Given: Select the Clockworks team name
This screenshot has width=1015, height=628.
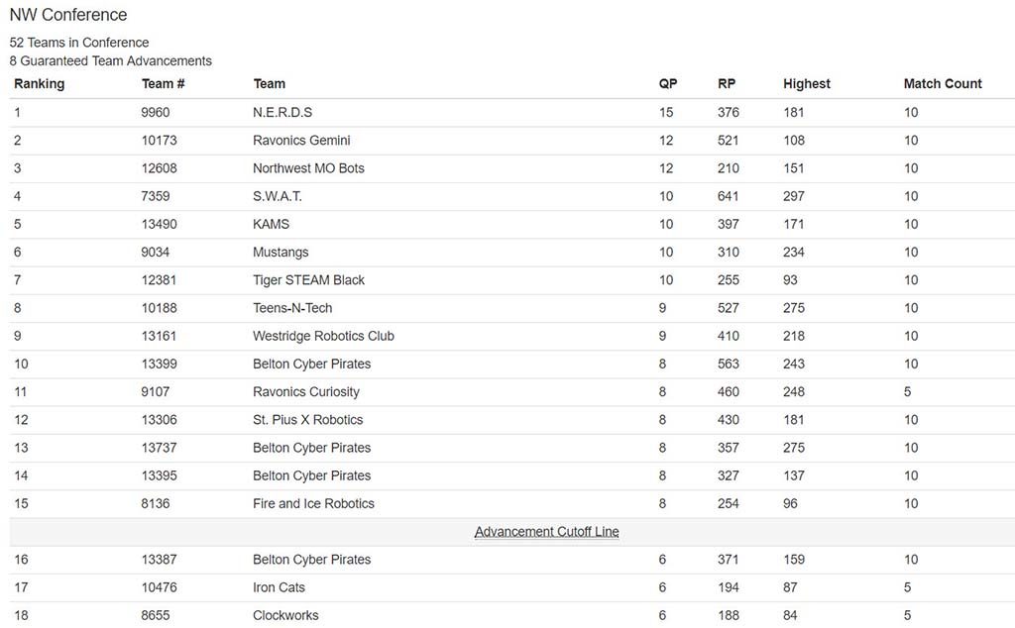Looking at the screenshot, I should (x=285, y=615).
